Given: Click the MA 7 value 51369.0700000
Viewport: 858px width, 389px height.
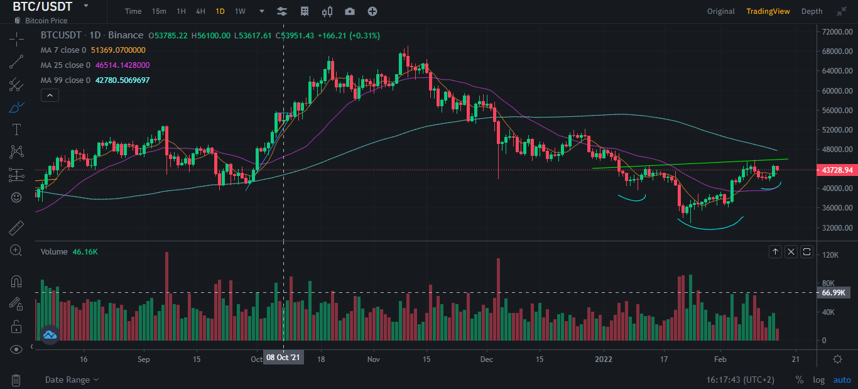Looking at the screenshot, I should click(x=118, y=50).
